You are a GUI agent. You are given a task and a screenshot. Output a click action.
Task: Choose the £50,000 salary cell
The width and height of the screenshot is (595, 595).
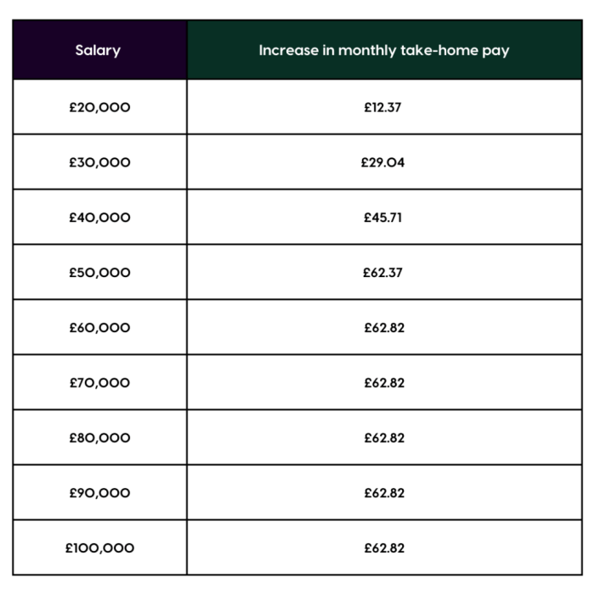click(99, 273)
